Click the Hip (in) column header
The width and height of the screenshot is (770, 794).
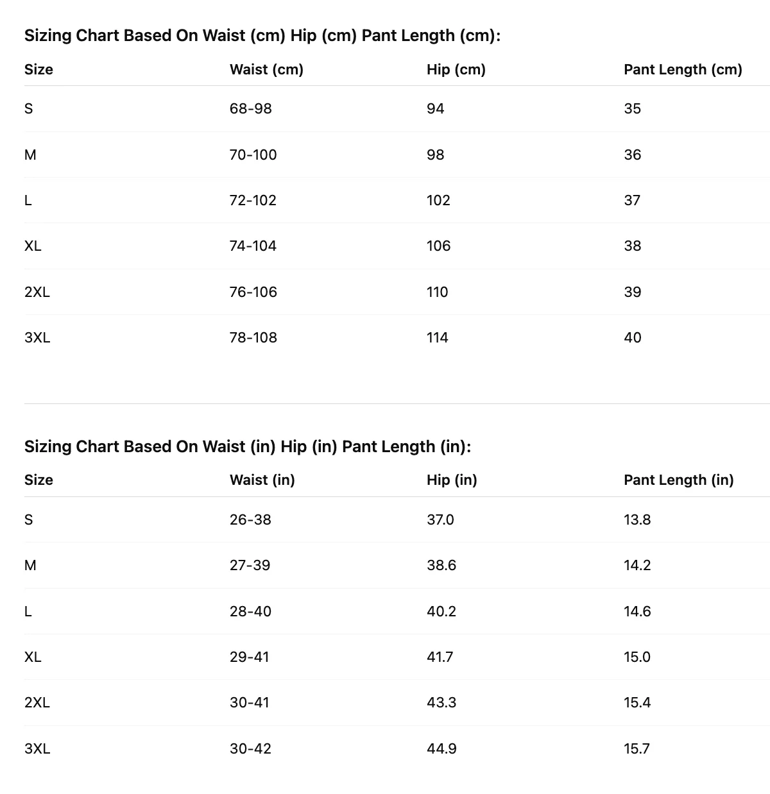pos(452,480)
